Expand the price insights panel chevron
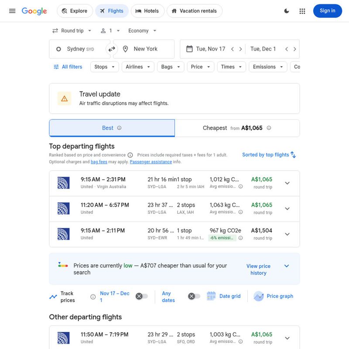 [287, 266]
